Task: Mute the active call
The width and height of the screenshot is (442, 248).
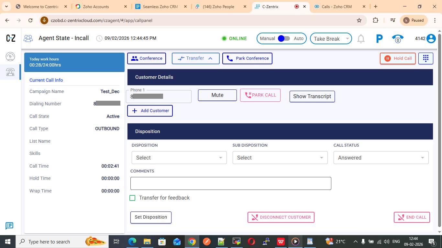Action: click(x=217, y=95)
